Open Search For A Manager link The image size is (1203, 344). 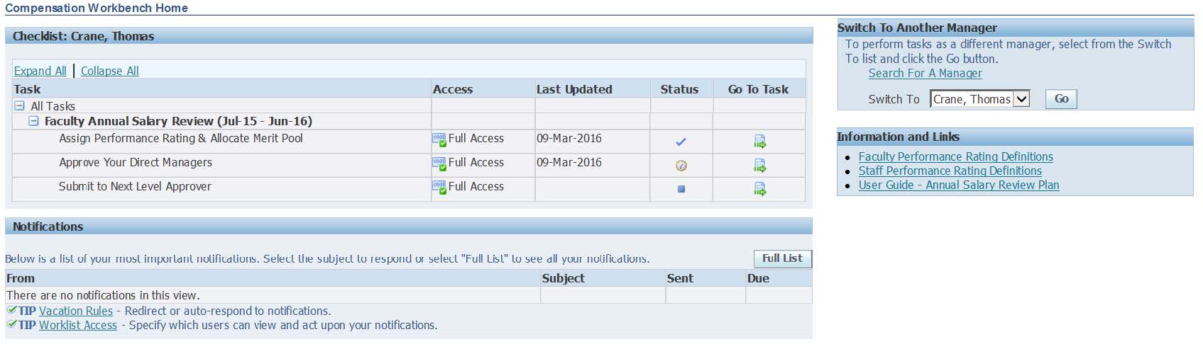pyautogui.click(x=925, y=73)
